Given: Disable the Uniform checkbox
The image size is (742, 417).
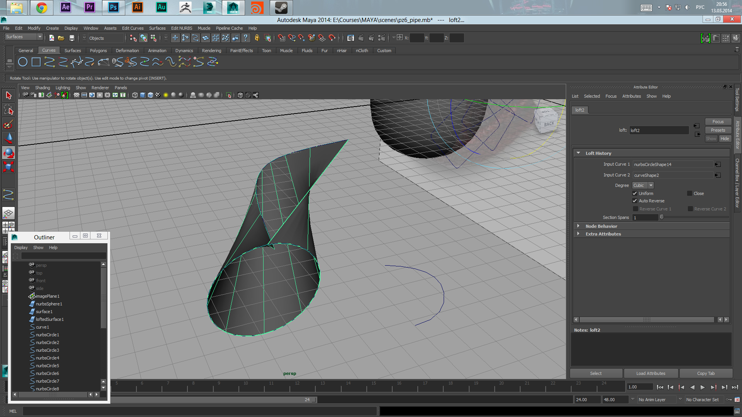Looking at the screenshot, I should coord(635,193).
